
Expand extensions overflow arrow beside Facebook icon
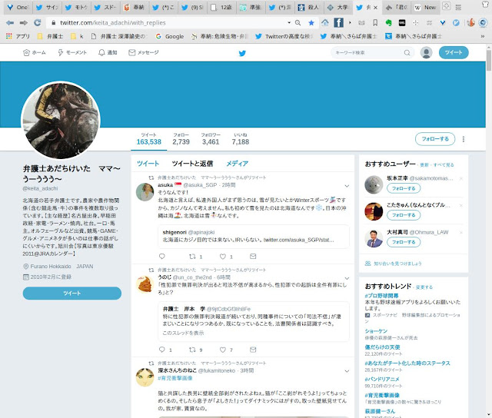(x=350, y=22)
